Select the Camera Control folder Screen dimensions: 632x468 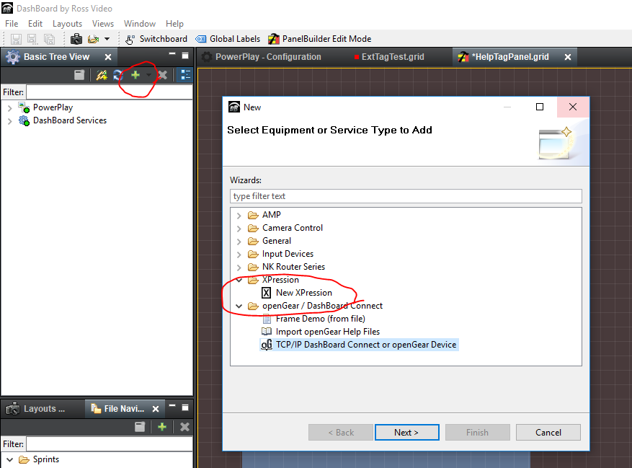click(293, 228)
